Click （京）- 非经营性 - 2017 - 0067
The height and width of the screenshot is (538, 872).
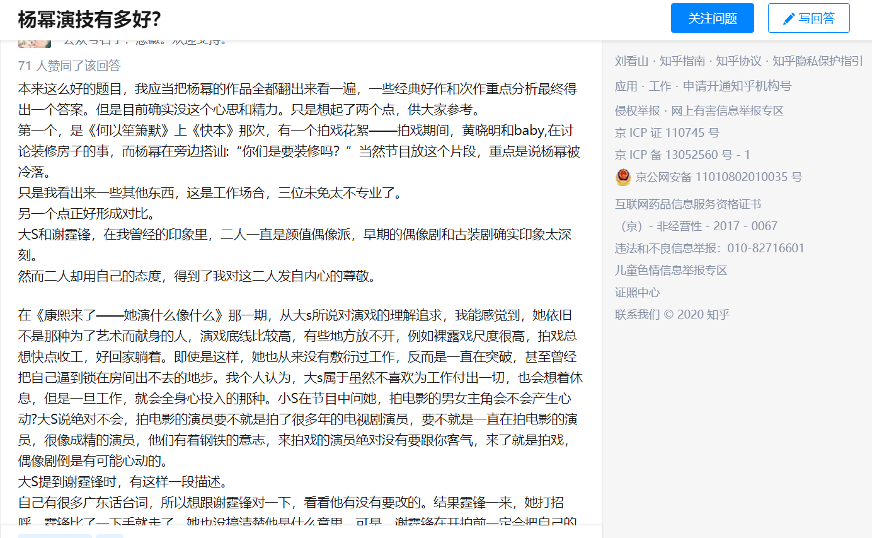point(696,226)
